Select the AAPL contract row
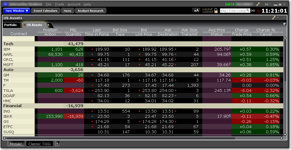This screenshot has width=291, height=150. (x=143, y=54)
